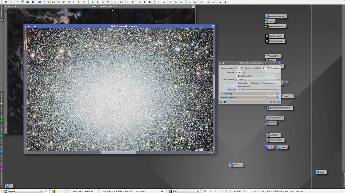
Task: Enable the Median transform checkbox
Action: pyautogui.click(x=236, y=76)
